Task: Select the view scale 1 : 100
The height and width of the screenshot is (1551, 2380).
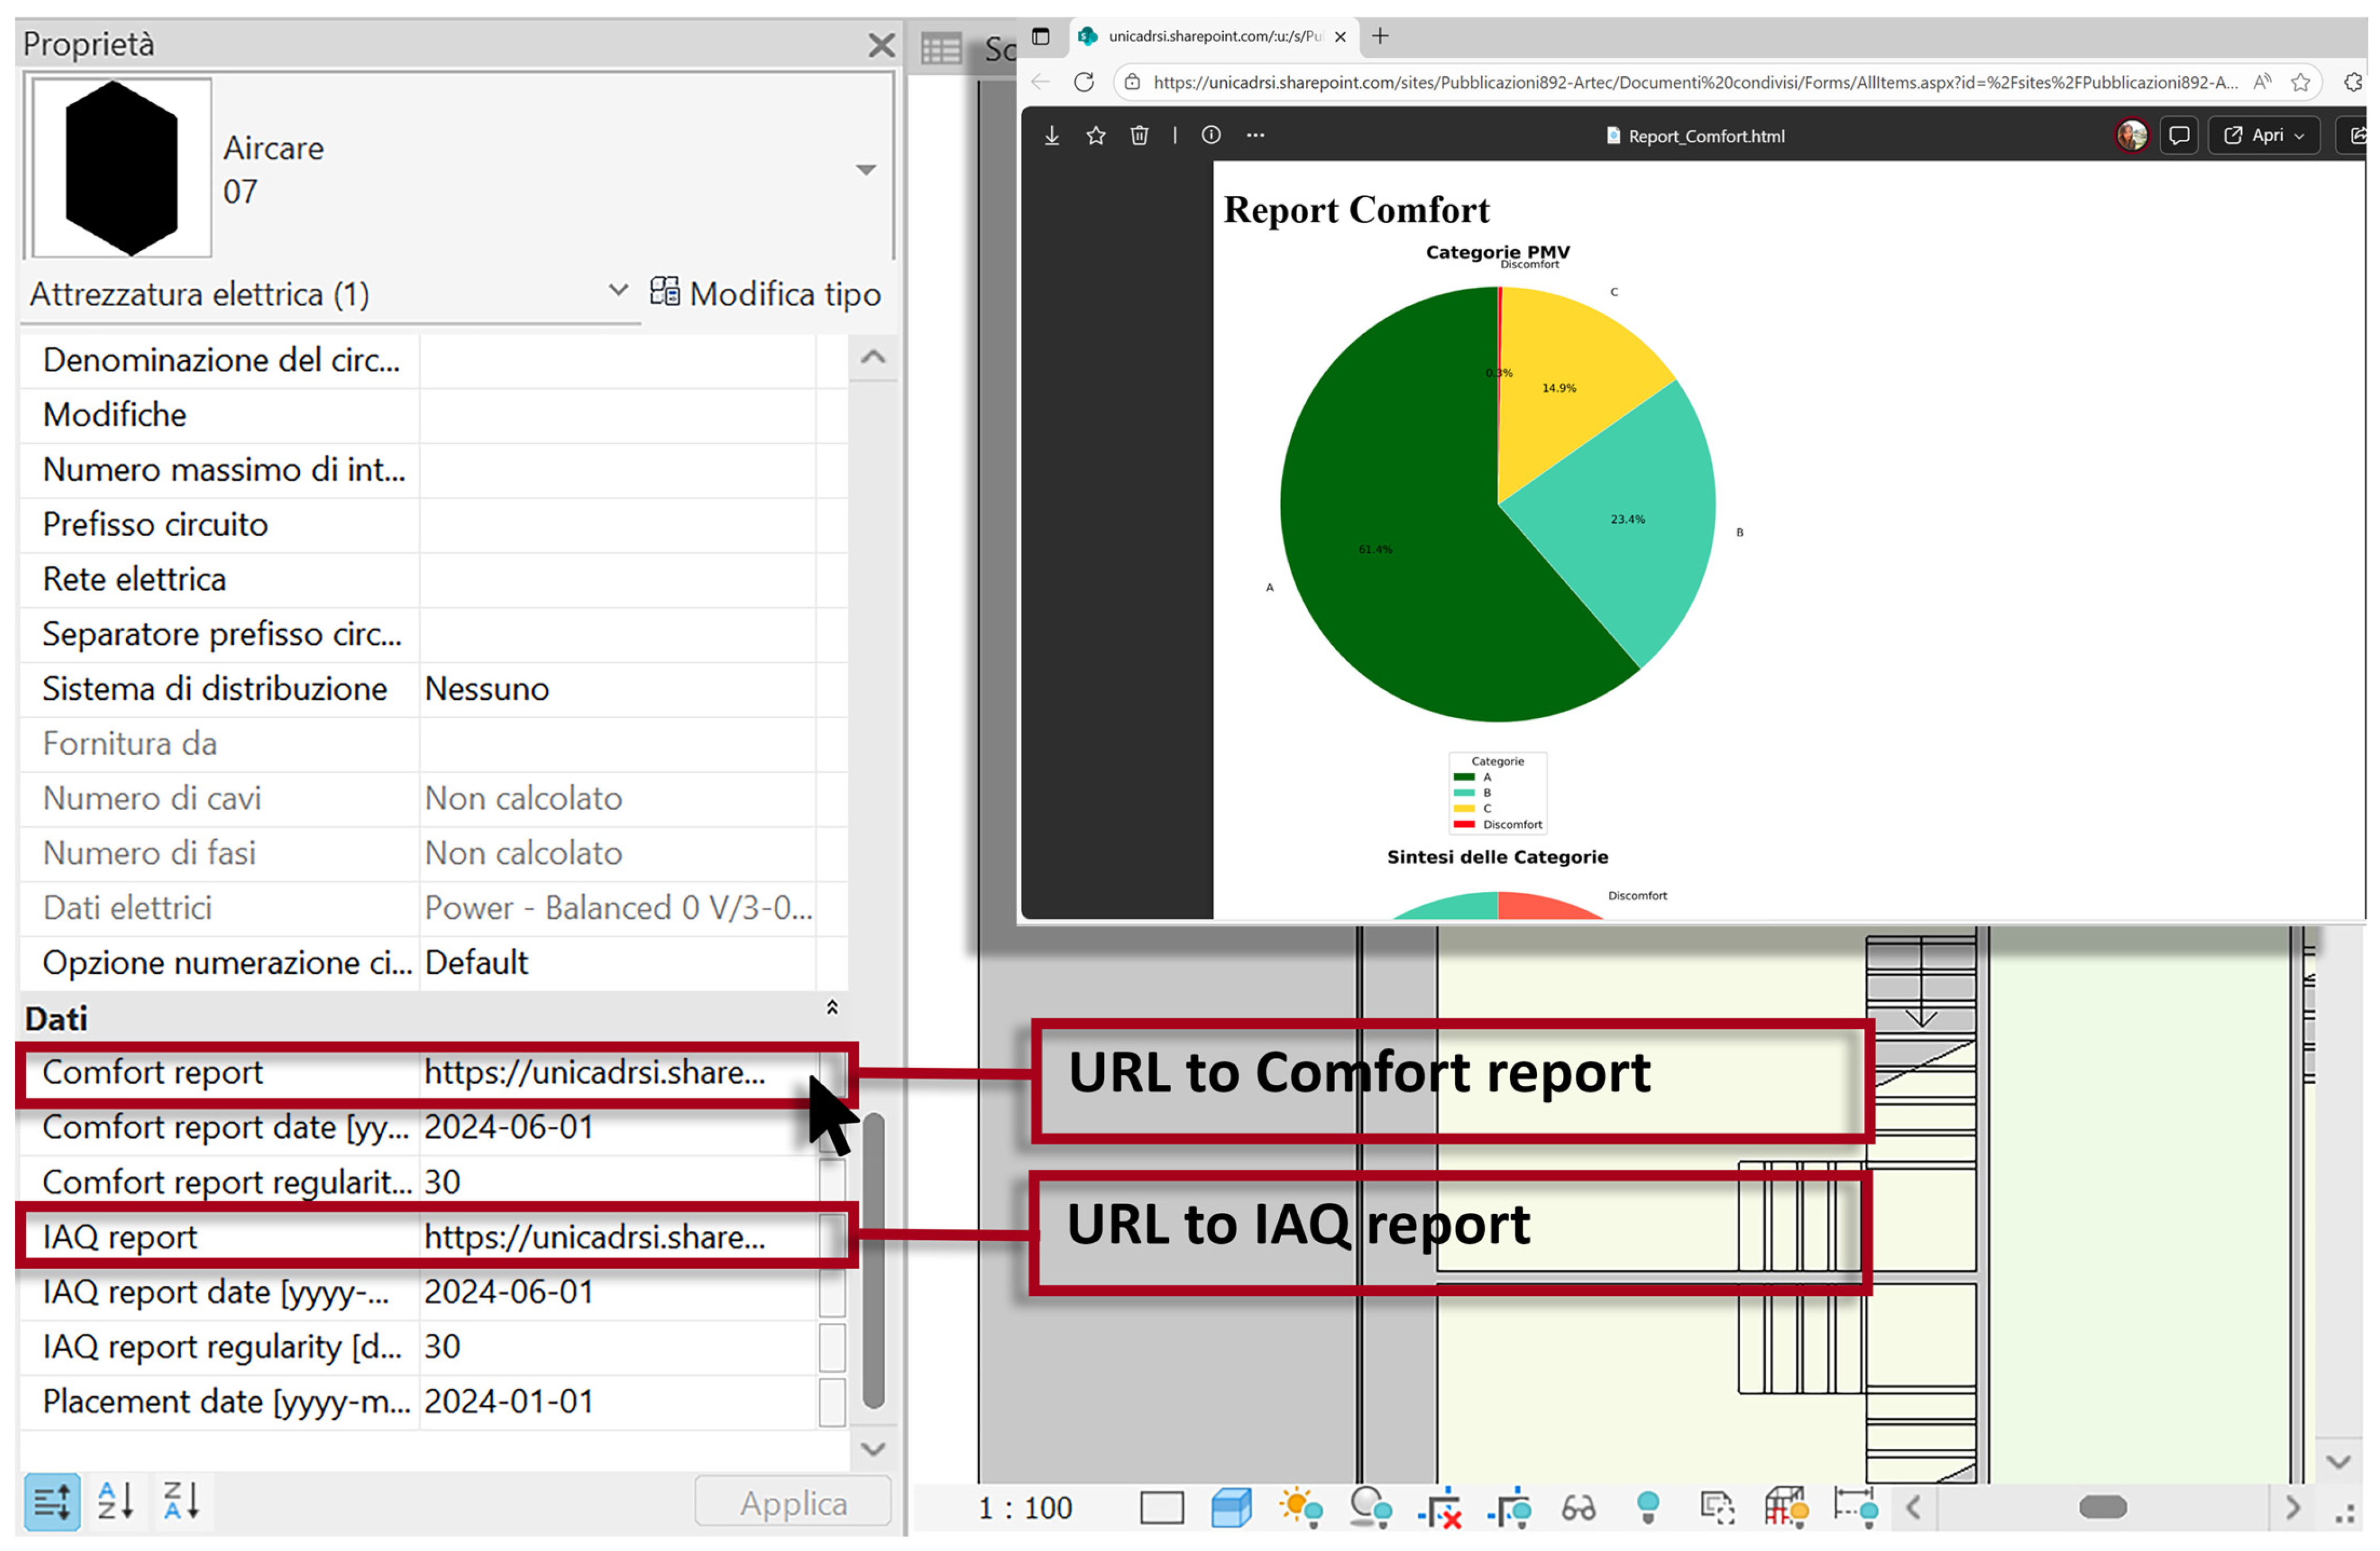Action: coord(1025,1507)
